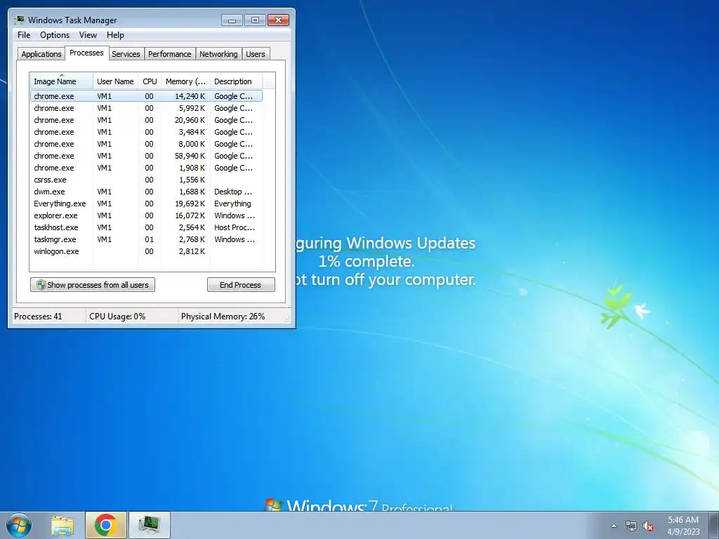The image size is (719, 539).
Task: Go to the Networking tab
Action: tap(219, 54)
